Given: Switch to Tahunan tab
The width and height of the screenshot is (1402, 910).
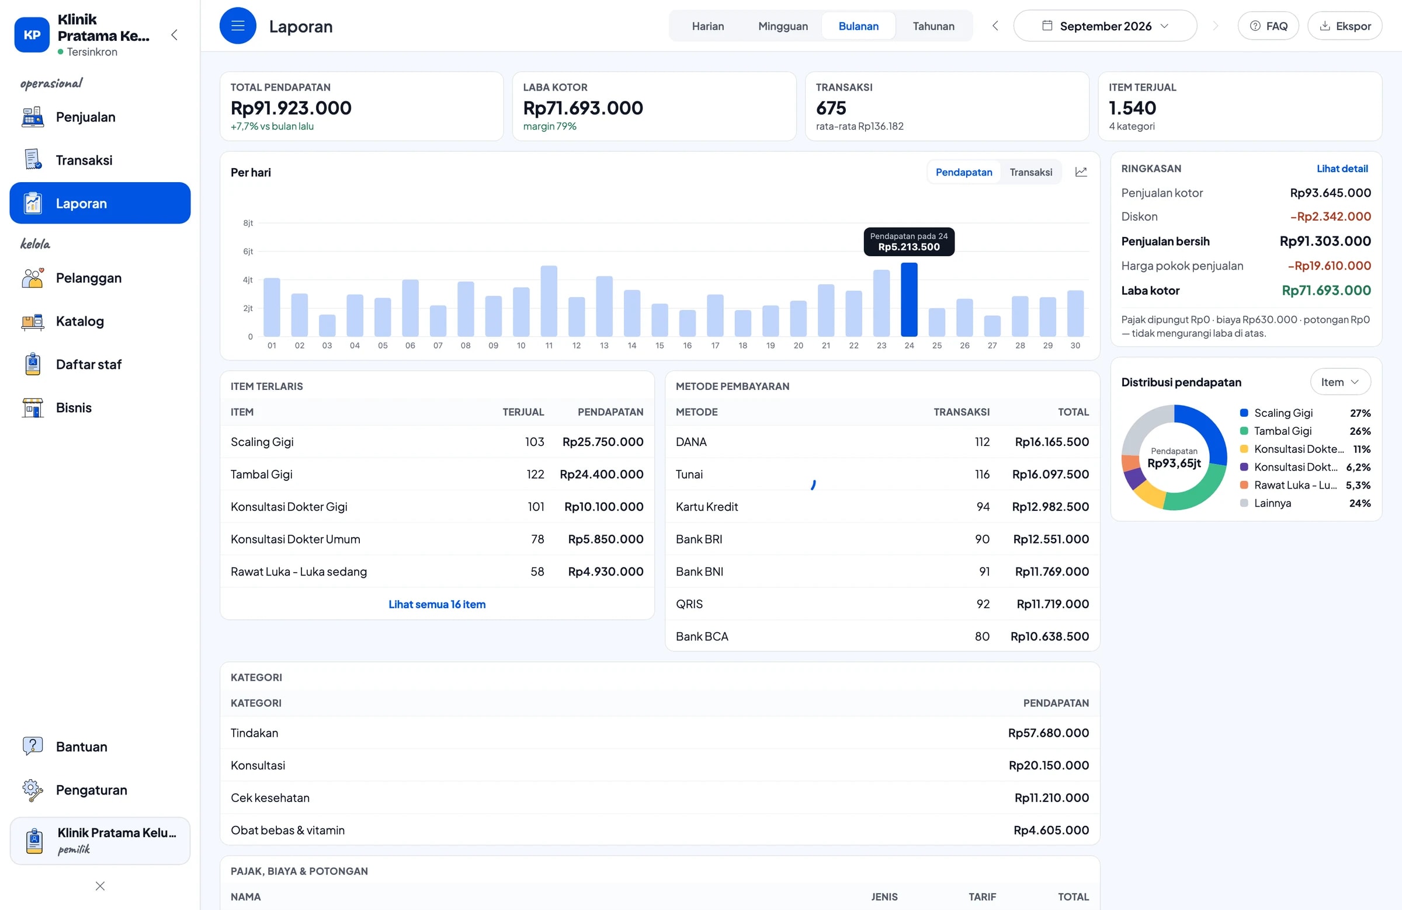Looking at the screenshot, I should point(933,26).
